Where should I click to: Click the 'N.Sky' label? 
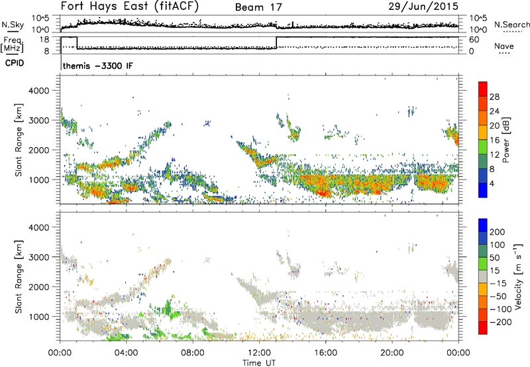(x=13, y=25)
